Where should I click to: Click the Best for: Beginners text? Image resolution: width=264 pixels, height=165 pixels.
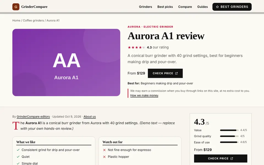click(160, 83)
